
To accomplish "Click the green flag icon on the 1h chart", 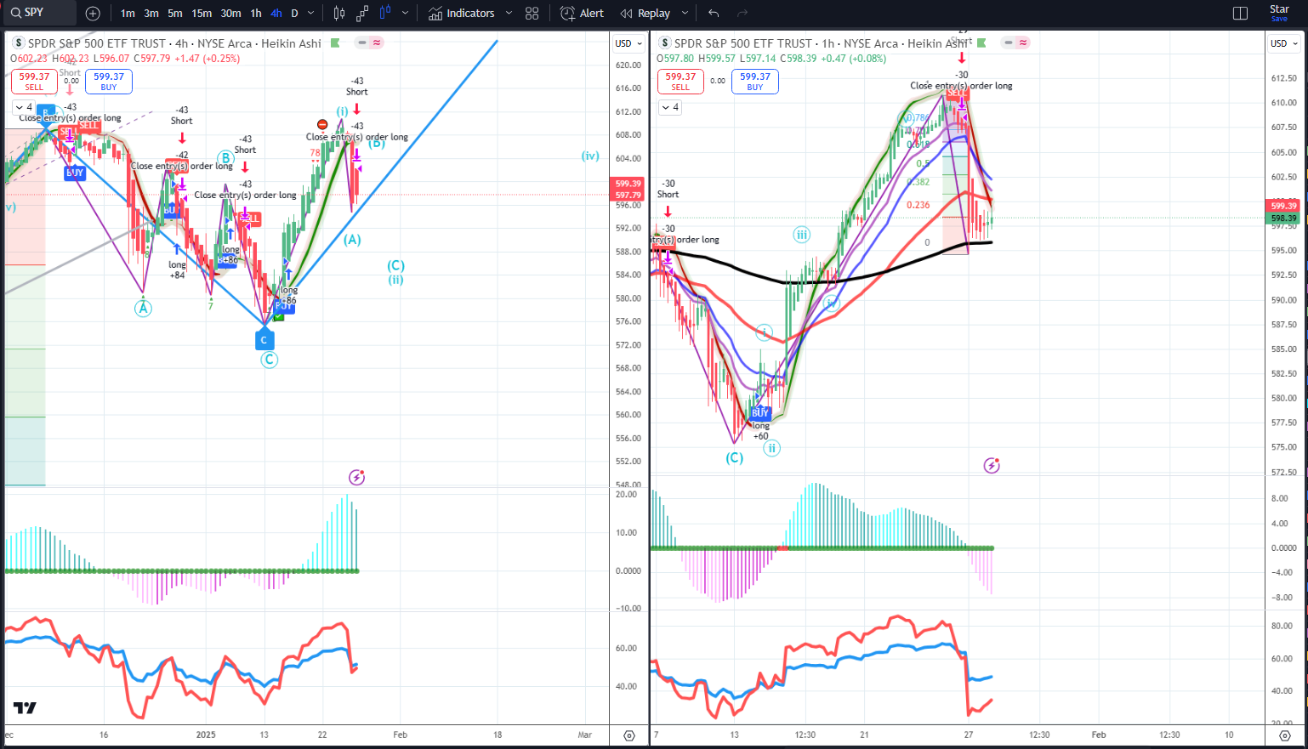I will click(981, 43).
